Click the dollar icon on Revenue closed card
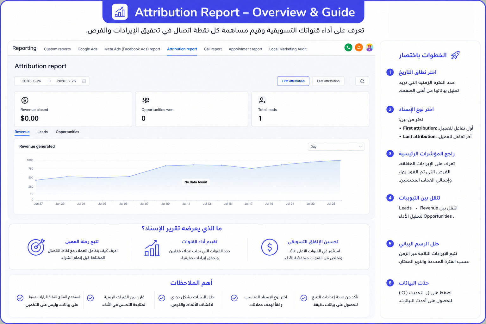486x324 pixels. (x=25, y=100)
